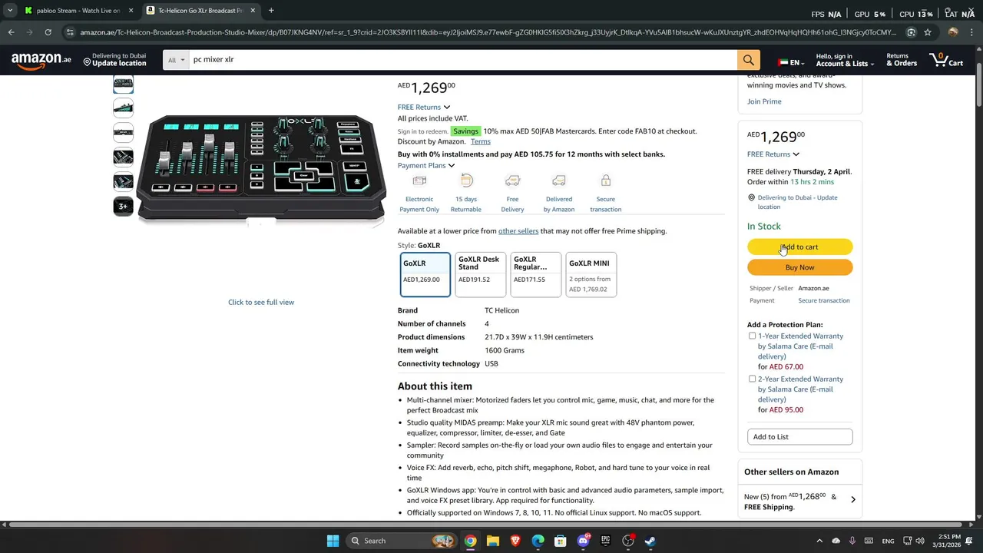Go back with the browser back arrow
Screen dimensions: 983x553
coord(11,32)
